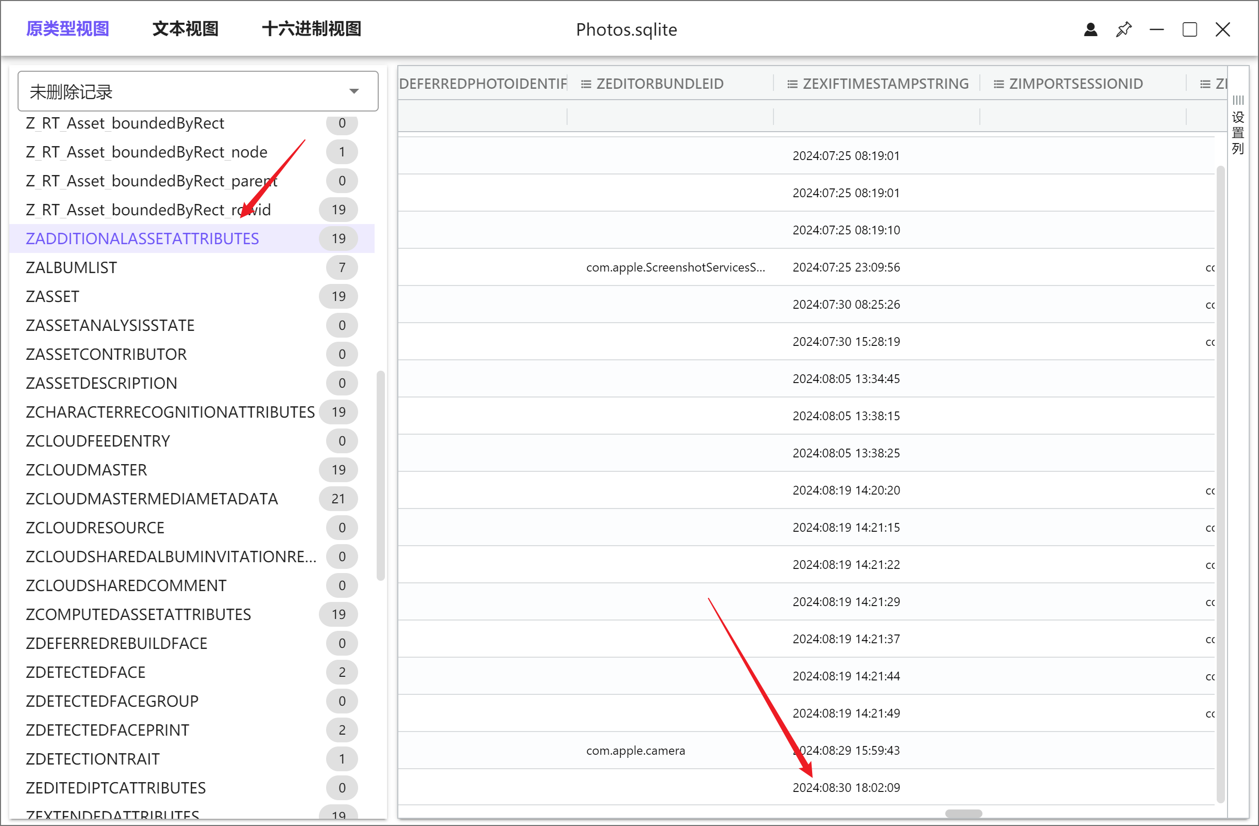Click the ZDETECTEDFACE table
The width and height of the screenshot is (1259, 826).
pos(86,672)
